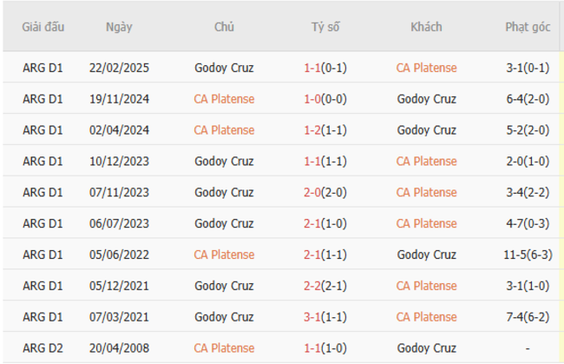Click the Phạt góc column header
Screen dimensions: 564x364
pos(528,27)
